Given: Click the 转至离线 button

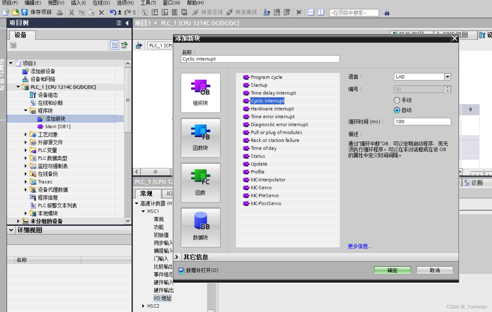Looking at the screenshot, I should (242, 12).
